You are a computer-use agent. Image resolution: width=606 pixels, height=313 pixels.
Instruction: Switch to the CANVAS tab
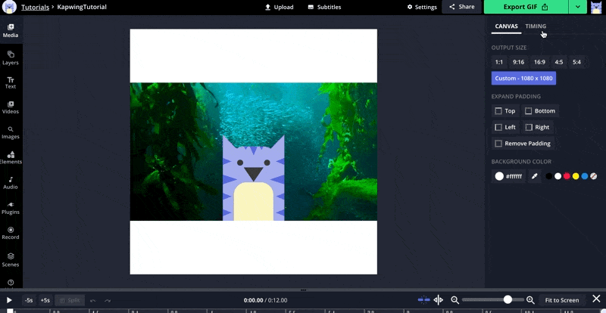tap(506, 26)
